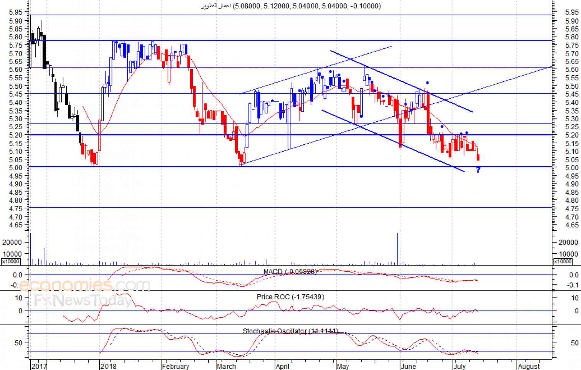Select the March label on the time axis

pyautogui.click(x=226, y=366)
